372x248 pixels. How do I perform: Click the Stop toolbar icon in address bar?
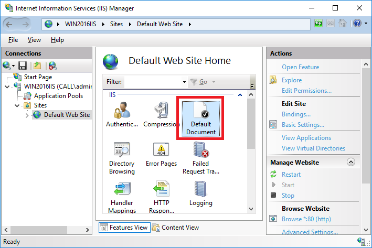(x=331, y=23)
